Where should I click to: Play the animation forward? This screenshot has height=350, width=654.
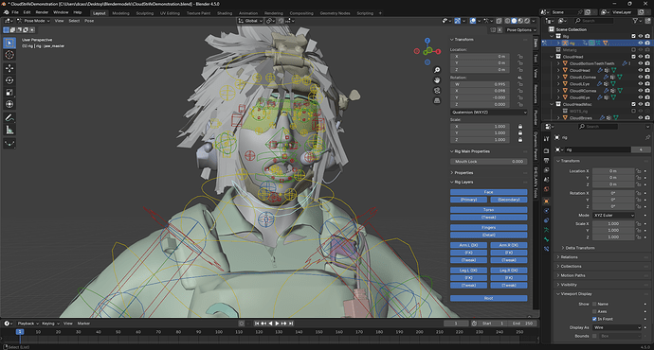point(277,324)
